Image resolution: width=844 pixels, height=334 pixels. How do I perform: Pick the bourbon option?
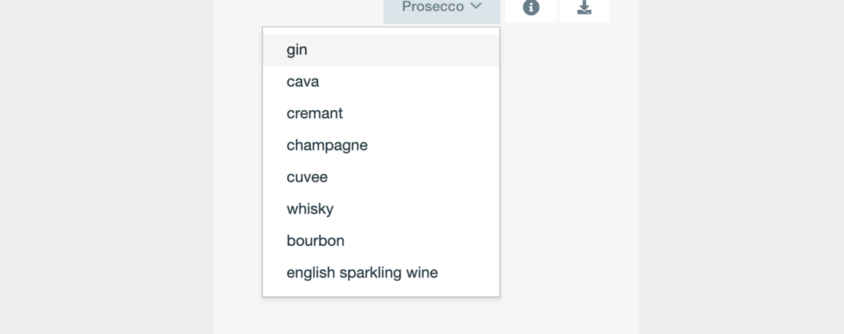tap(315, 241)
